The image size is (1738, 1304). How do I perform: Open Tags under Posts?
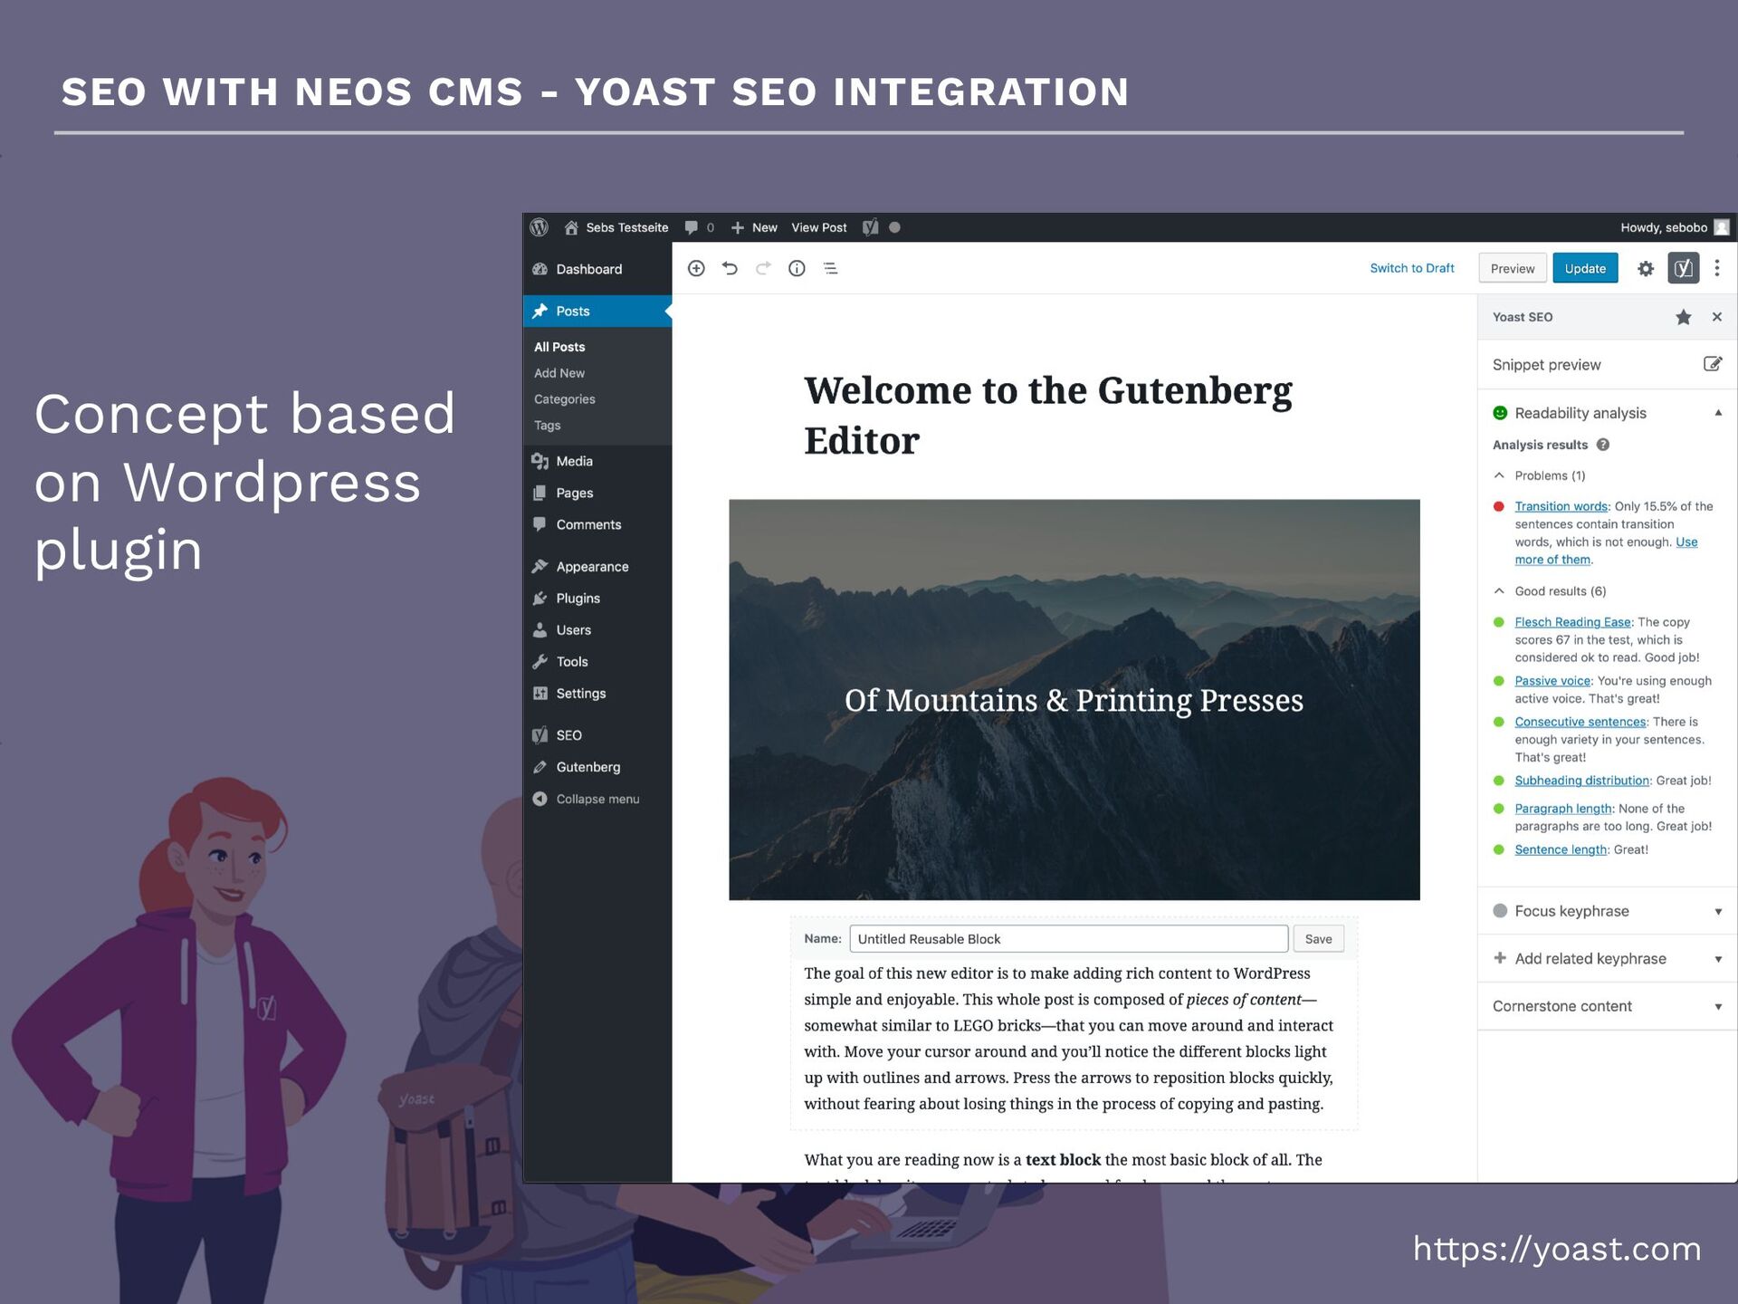[x=548, y=426]
